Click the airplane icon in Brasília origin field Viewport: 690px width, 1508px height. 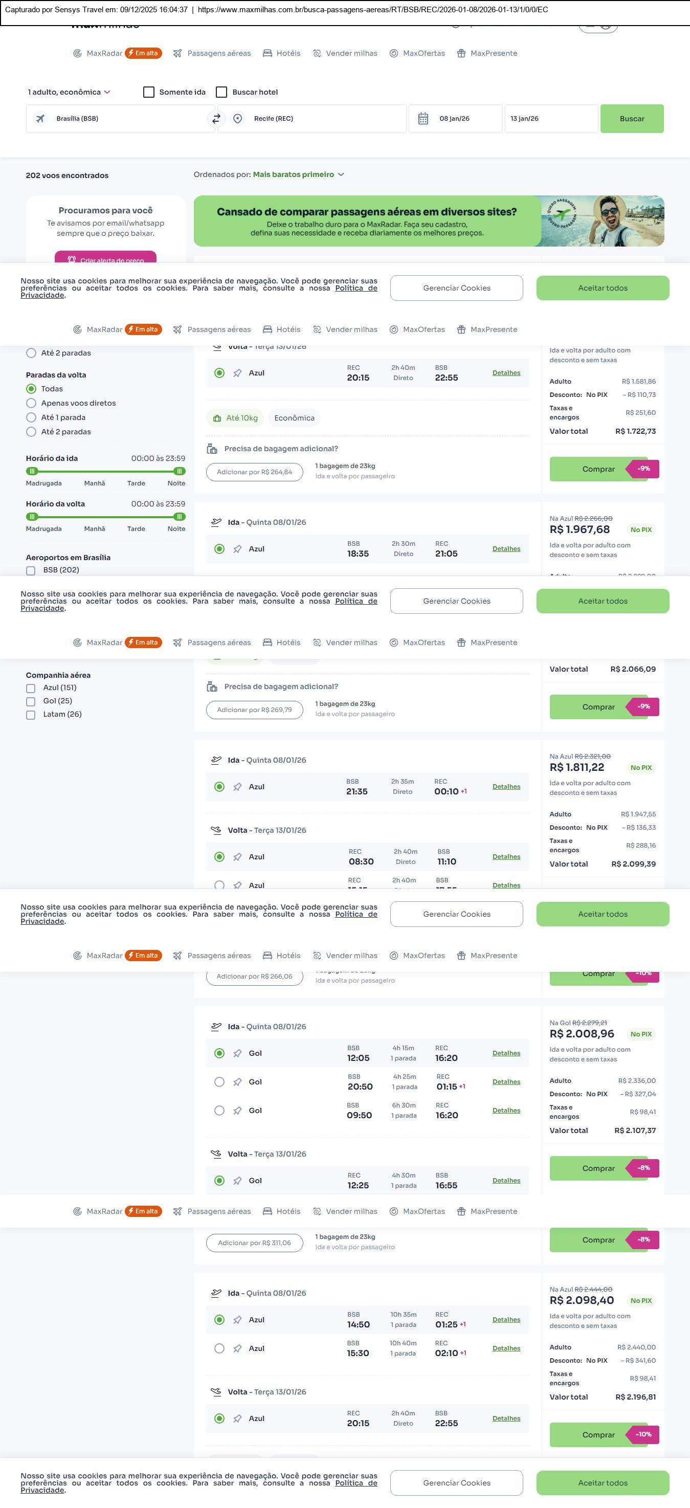coord(40,119)
